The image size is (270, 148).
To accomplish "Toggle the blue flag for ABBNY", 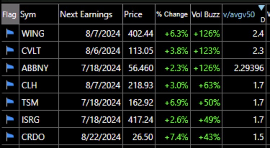I will click(x=10, y=68).
